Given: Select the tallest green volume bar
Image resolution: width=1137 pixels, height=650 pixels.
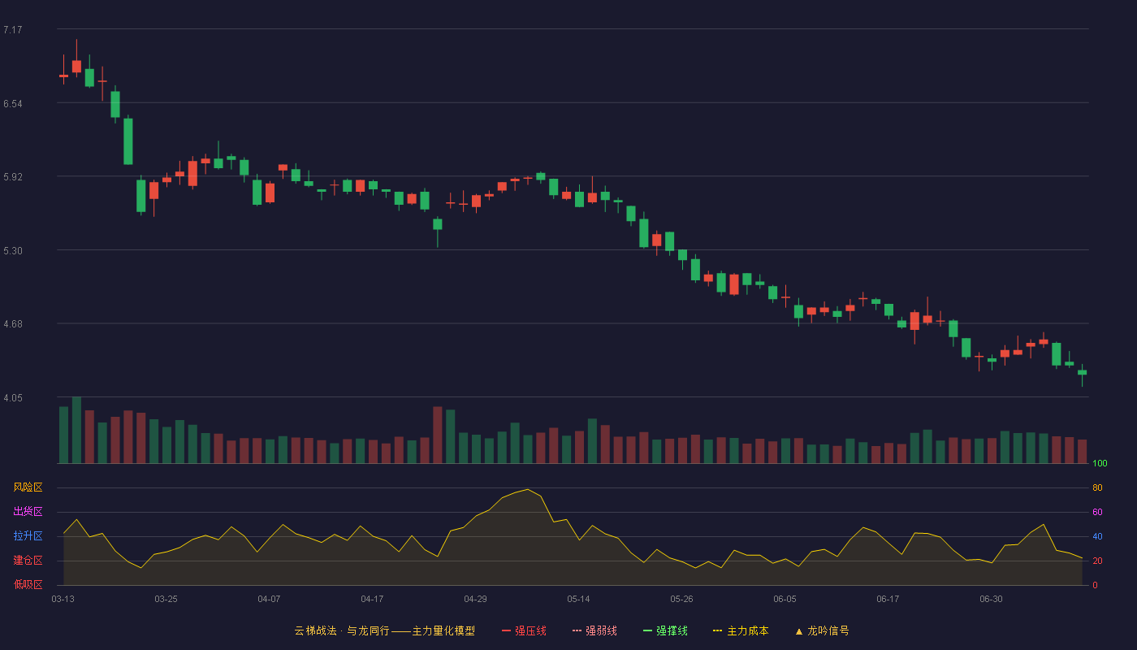Looking at the screenshot, I should click(76, 431).
